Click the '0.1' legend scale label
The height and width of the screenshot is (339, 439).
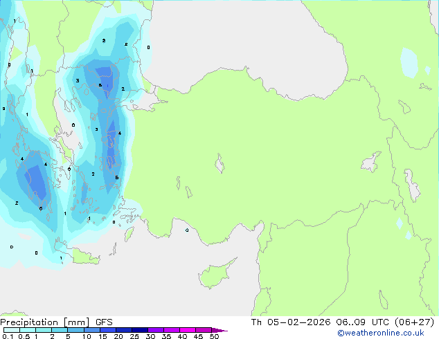pyautogui.click(x=8, y=336)
